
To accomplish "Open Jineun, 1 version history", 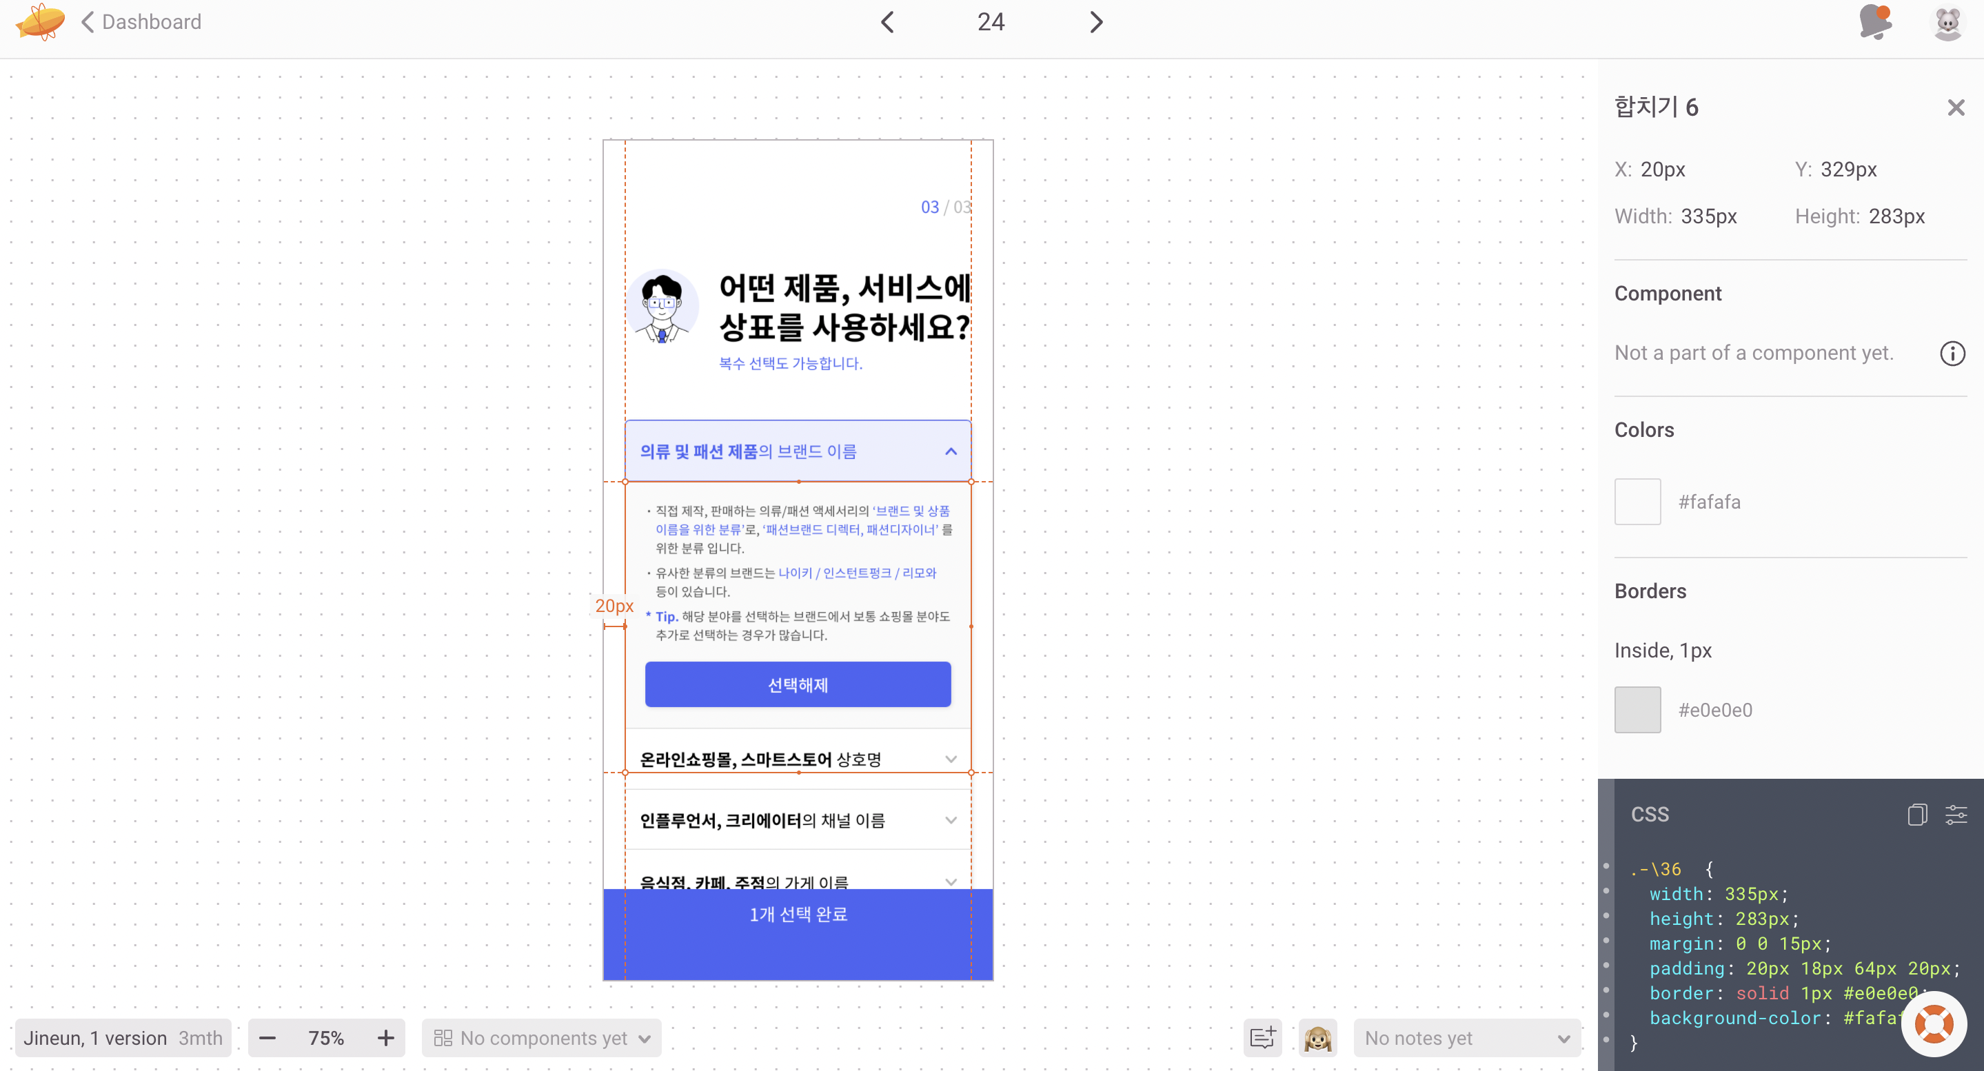I will click(x=123, y=1038).
